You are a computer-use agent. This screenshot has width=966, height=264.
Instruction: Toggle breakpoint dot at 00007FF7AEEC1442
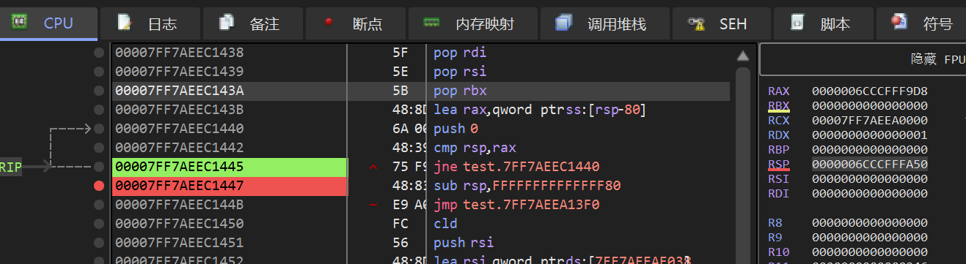pos(99,148)
